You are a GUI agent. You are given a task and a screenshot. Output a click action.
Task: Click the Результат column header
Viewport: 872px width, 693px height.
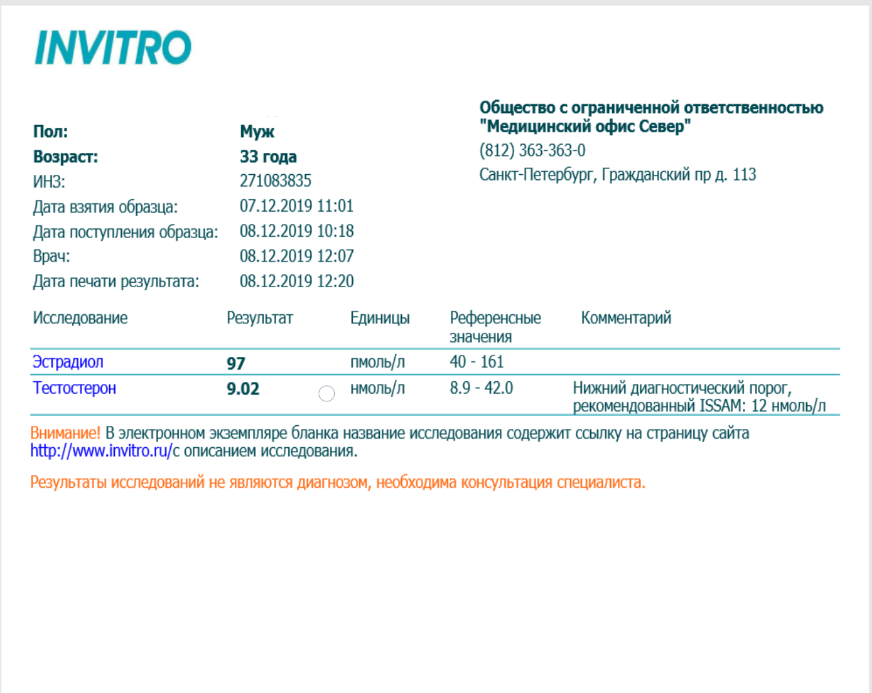tap(259, 318)
